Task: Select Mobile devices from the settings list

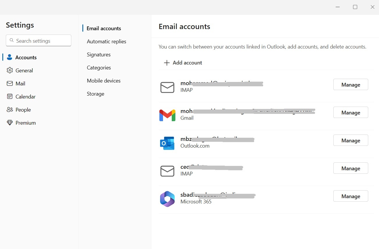Action: click(x=104, y=80)
